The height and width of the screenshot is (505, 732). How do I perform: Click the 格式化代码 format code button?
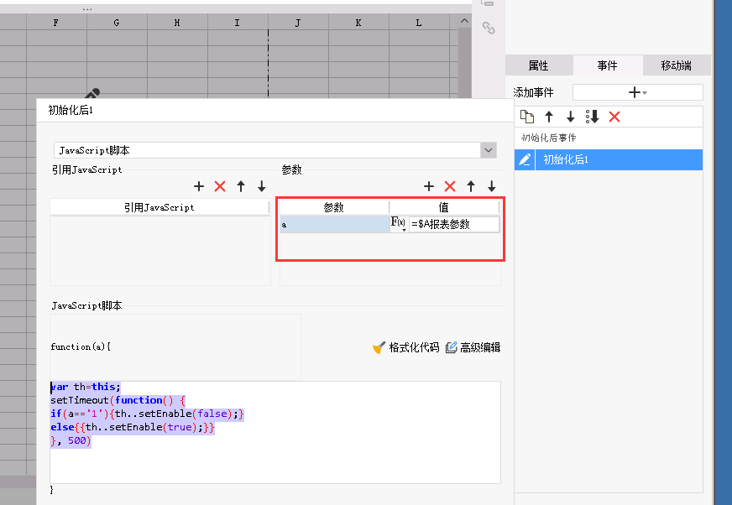click(406, 347)
